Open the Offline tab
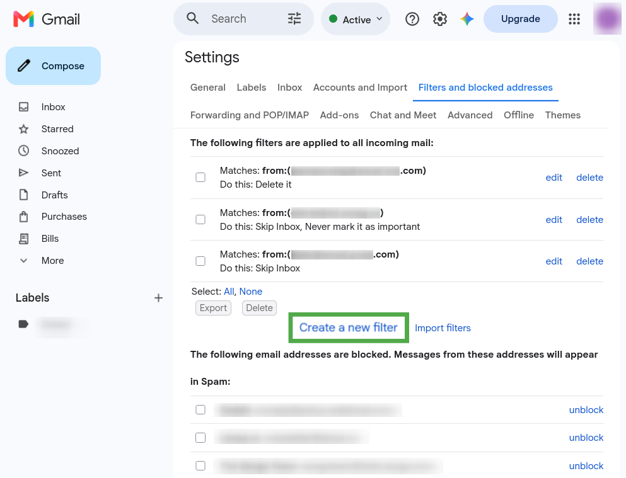The image size is (626, 478). click(519, 115)
